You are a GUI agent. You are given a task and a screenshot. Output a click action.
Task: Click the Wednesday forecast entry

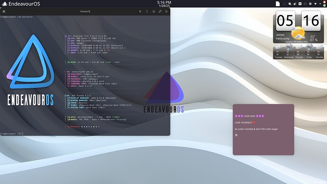[289, 52]
